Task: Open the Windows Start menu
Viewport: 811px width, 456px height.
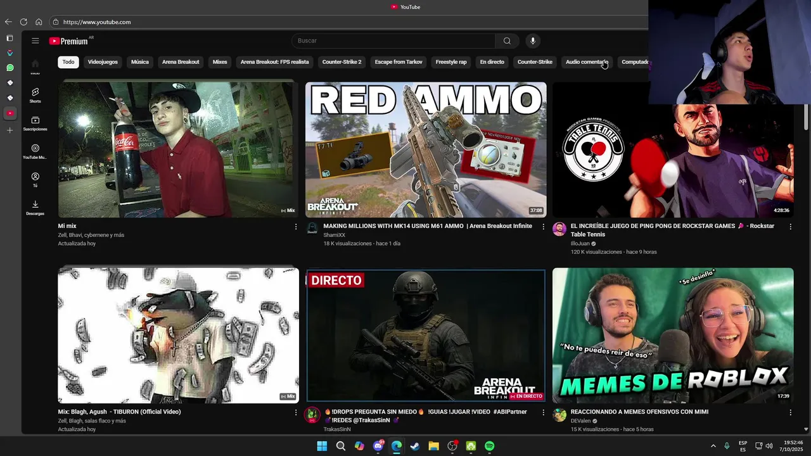Action: (x=322, y=446)
